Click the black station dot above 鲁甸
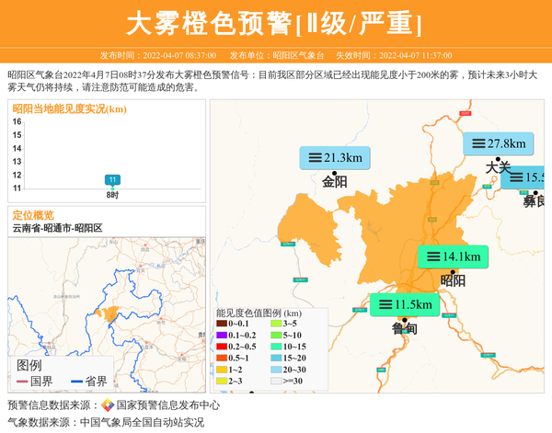 405,320
